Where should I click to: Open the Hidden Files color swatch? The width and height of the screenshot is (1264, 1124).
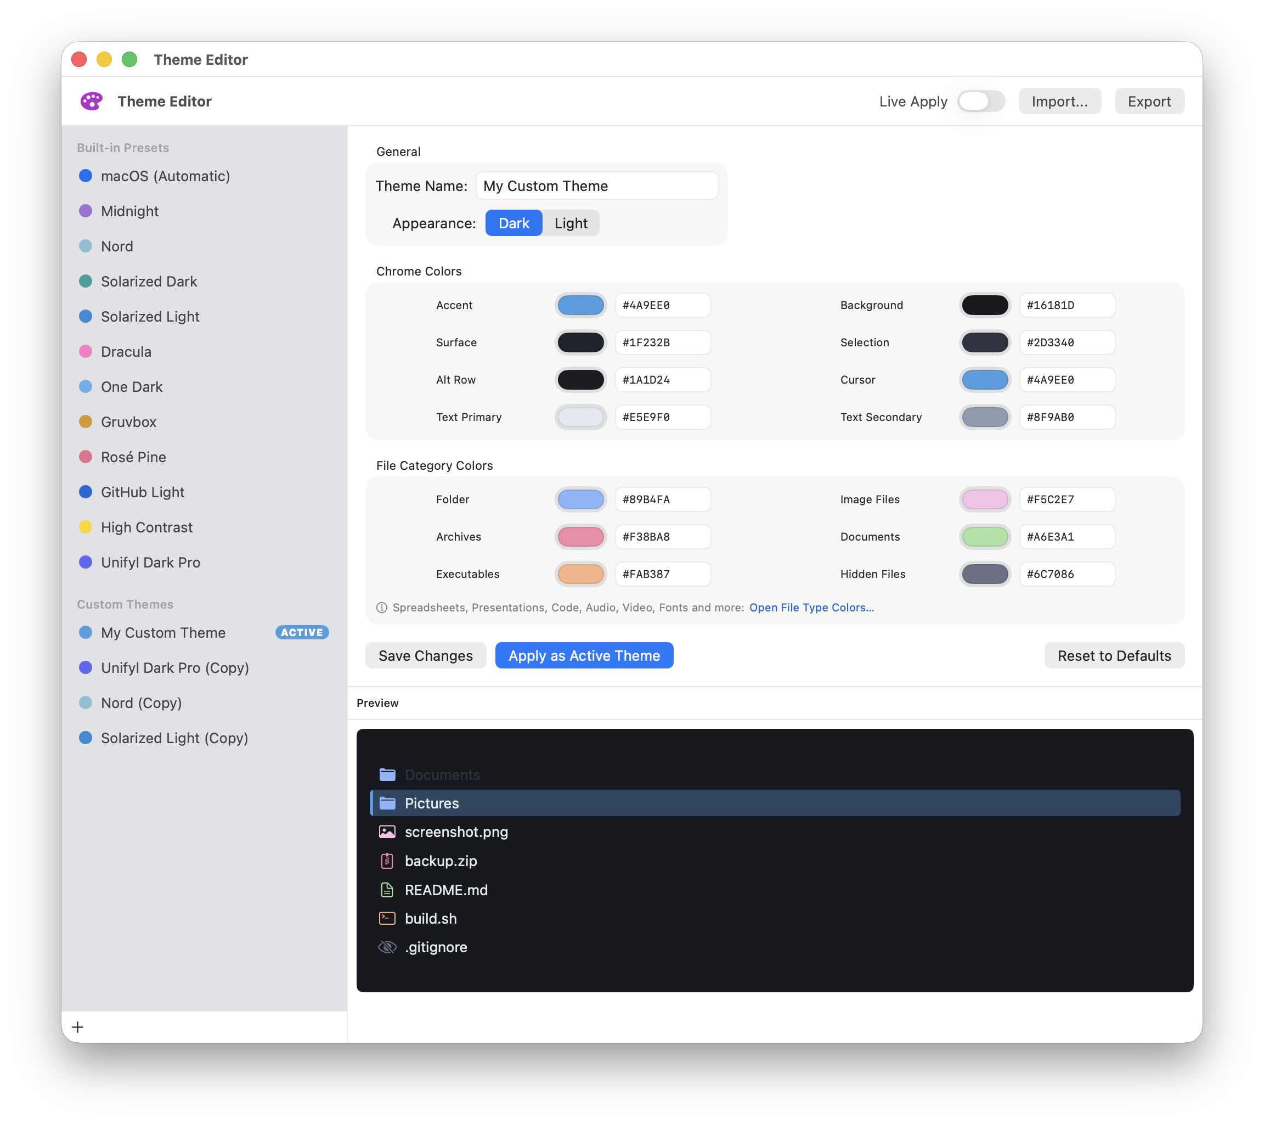coord(985,574)
